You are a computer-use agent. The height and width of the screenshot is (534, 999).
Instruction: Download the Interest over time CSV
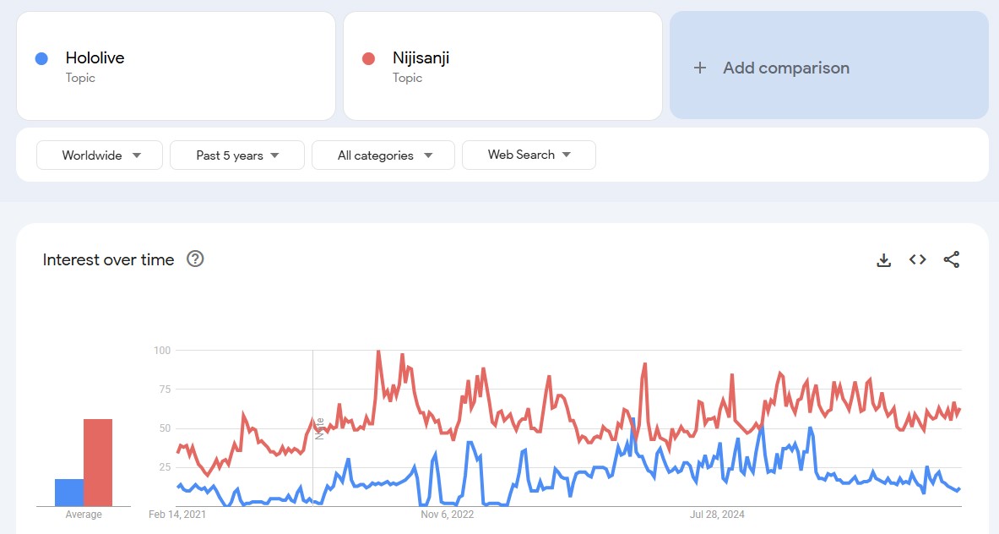[x=883, y=260]
